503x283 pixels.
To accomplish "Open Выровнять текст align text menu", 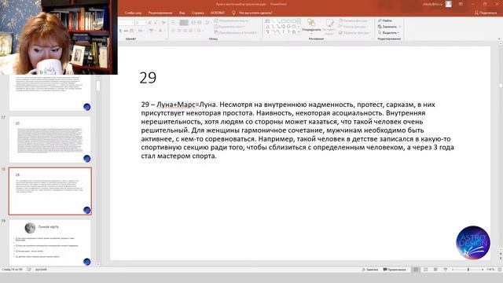I will pyautogui.click(x=230, y=27).
